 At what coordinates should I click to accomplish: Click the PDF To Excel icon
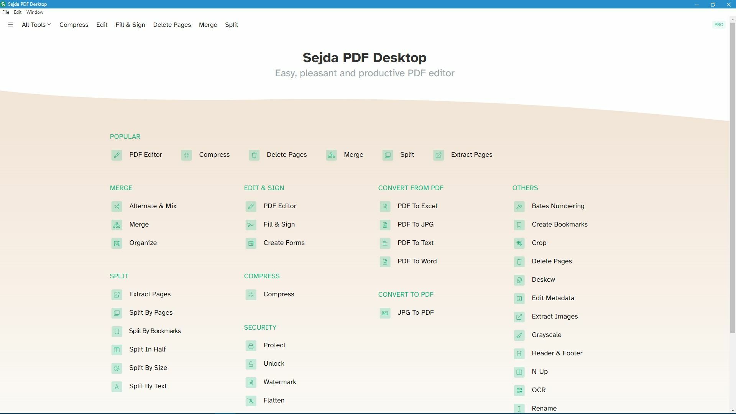385,207
